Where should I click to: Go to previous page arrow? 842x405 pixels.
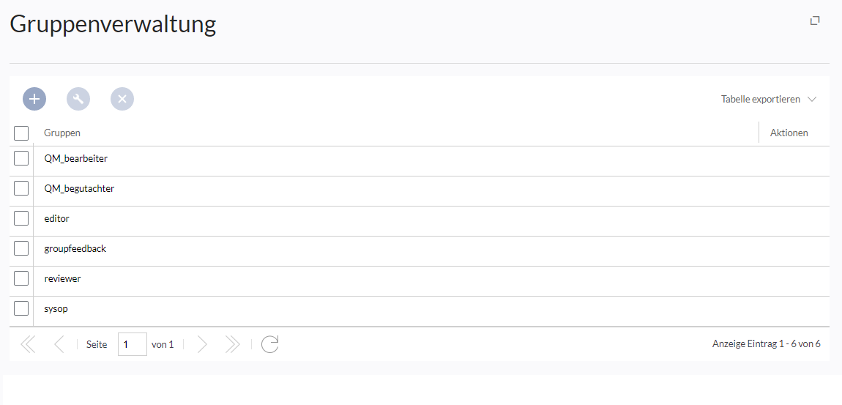pyautogui.click(x=59, y=344)
